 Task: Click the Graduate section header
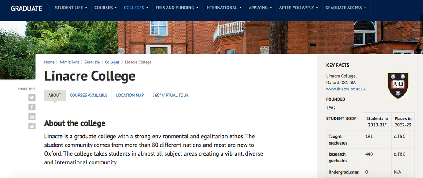coord(26,8)
